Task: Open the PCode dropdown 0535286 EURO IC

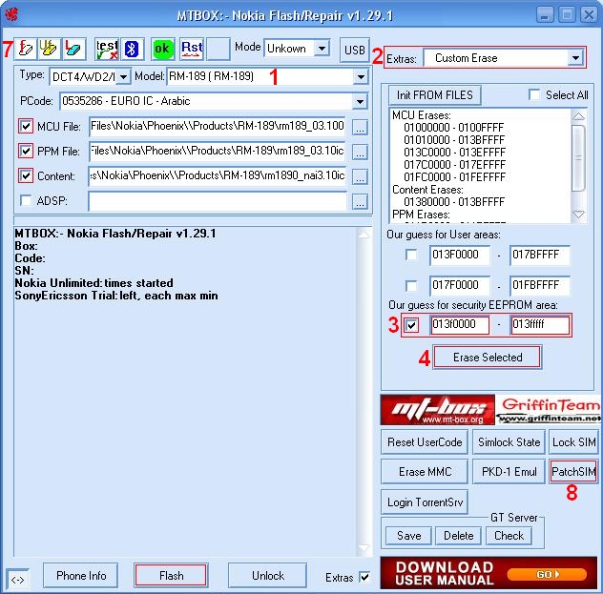Action: (x=360, y=101)
